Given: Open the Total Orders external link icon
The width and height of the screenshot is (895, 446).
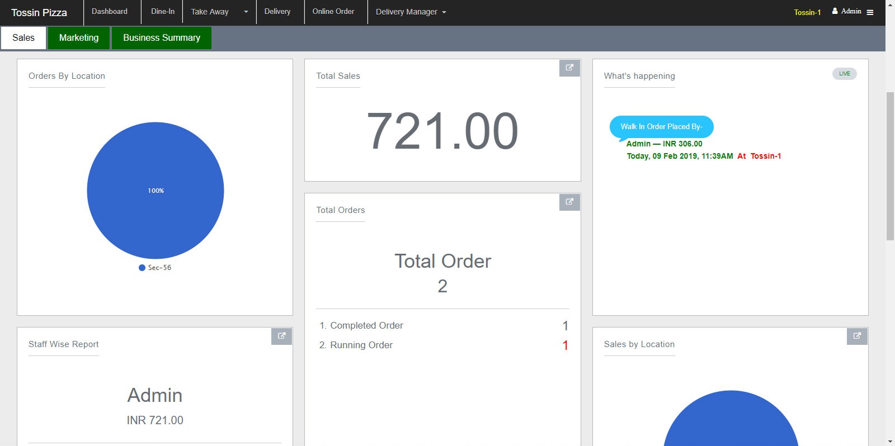Looking at the screenshot, I should click(x=569, y=202).
